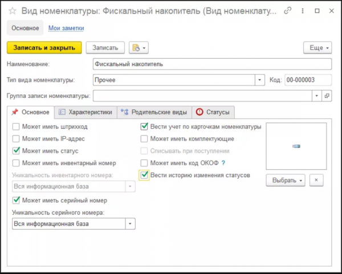Switch to the Родительские виды tab
The width and height of the screenshot is (342, 274).
tap(154, 112)
